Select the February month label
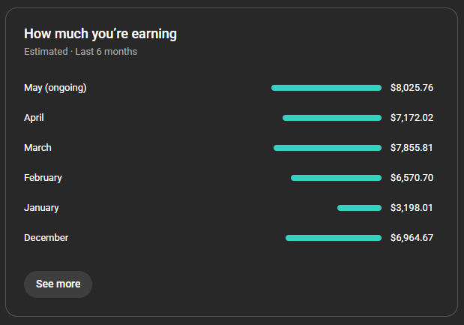 tap(43, 178)
